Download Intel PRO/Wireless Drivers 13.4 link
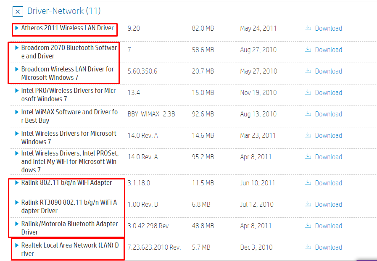The width and height of the screenshot is (377, 261). point(328,92)
